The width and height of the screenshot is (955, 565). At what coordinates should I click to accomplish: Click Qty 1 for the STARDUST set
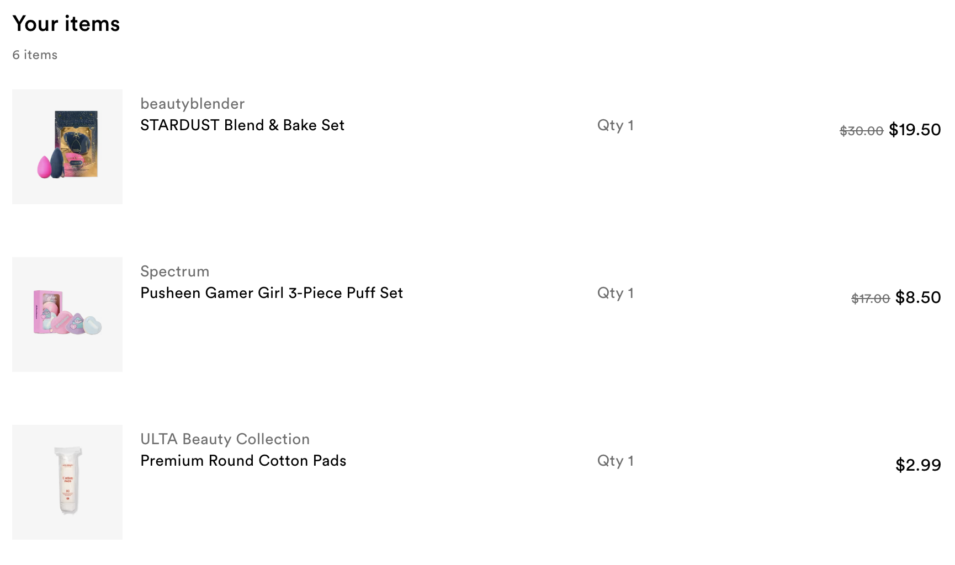click(616, 126)
